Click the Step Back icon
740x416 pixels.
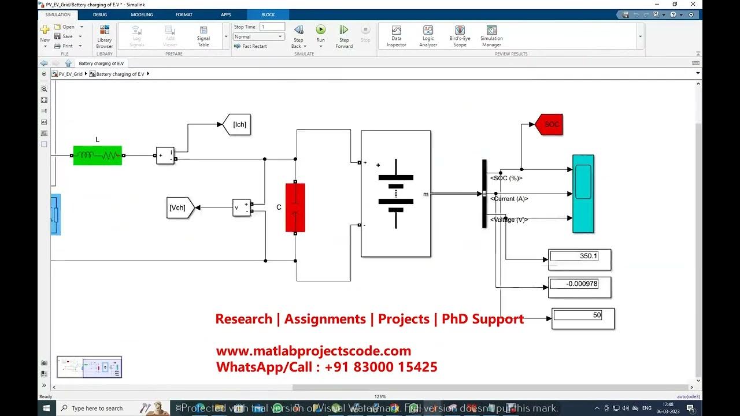298,30
